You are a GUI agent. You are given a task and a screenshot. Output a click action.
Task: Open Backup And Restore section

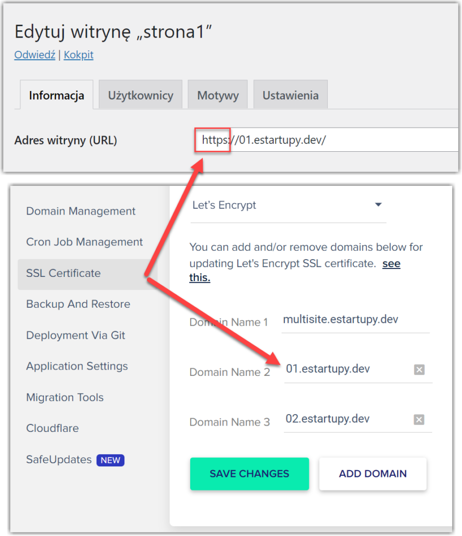point(78,304)
